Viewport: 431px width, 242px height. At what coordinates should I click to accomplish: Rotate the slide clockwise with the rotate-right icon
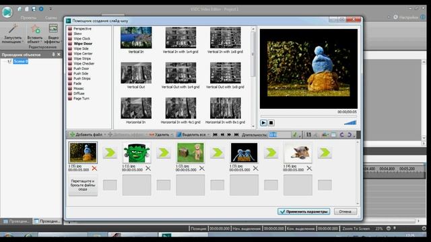[x=350, y=134]
